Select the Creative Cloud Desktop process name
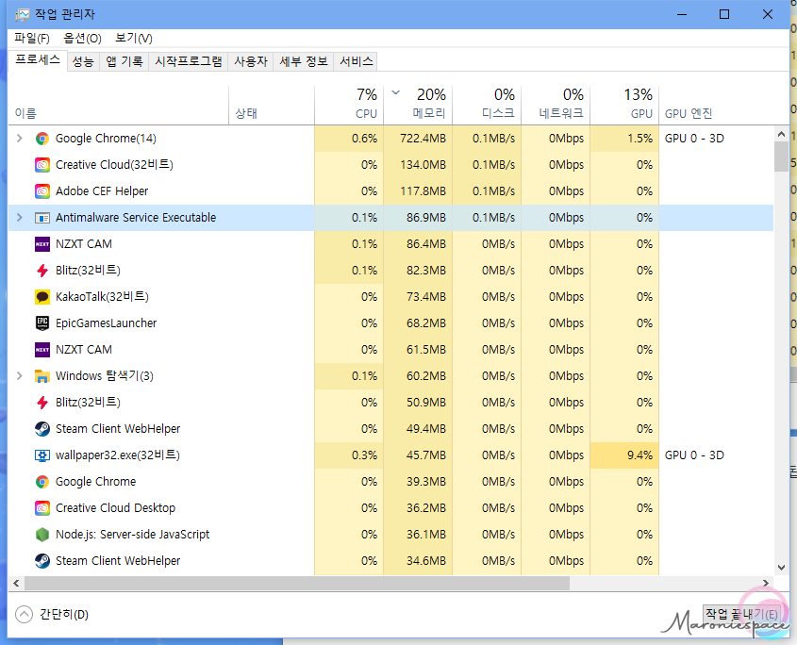The image size is (797, 645). click(115, 508)
